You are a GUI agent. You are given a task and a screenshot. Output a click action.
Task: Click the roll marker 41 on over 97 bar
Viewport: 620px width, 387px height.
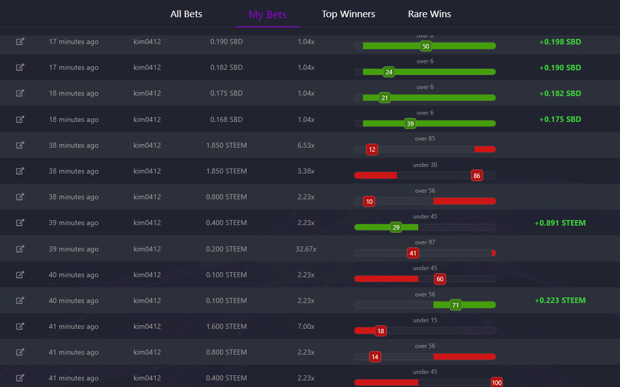[413, 253]
